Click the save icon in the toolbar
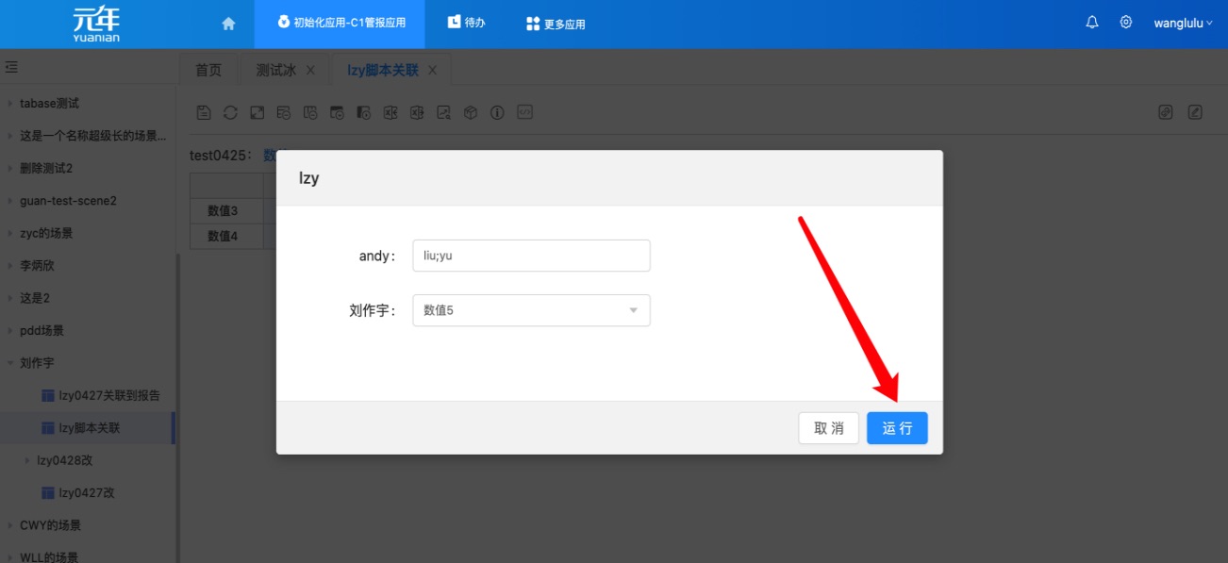 [x=204, y=112]
